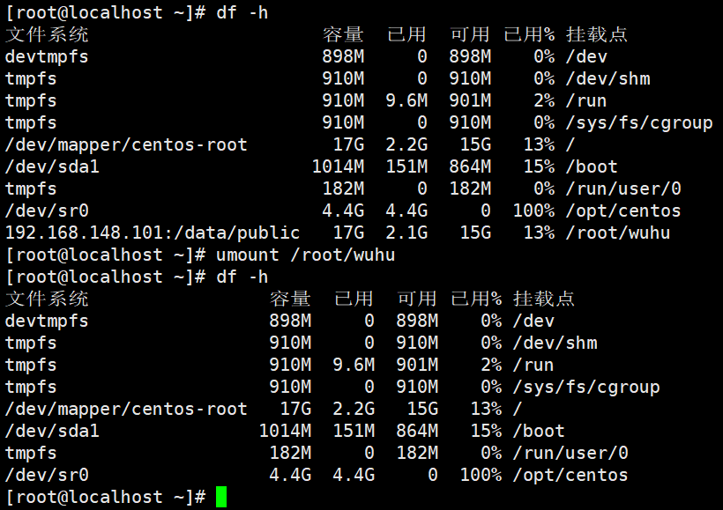The width and height of the screenshot is (723, 510).
Task: Select /dev/sda1 in the listing before umount
Action: click(52, 166)
